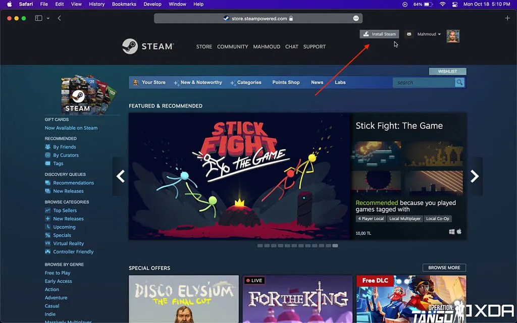Viewport: 517px width, 323px height.
Task: Click the Controller Friendly gamepad icon
Action: [x=48, y=251]
